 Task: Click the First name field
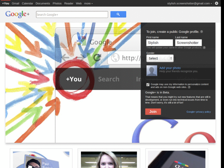[160, 43]
